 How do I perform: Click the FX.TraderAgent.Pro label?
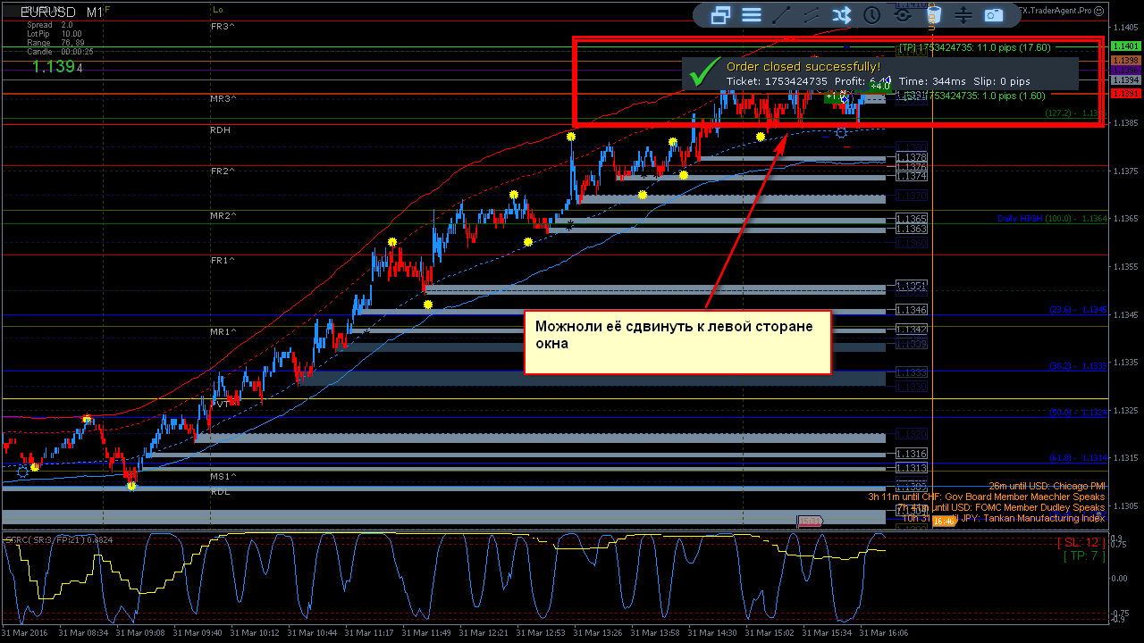(x=1056, y=11)
